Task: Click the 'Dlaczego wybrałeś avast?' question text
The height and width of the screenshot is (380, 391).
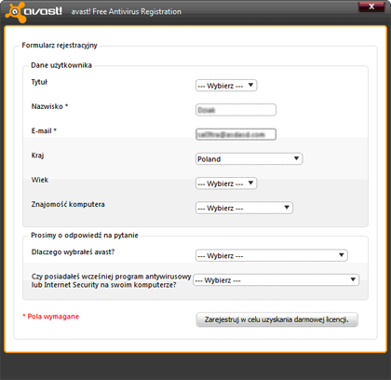Action: click(73, 252)
